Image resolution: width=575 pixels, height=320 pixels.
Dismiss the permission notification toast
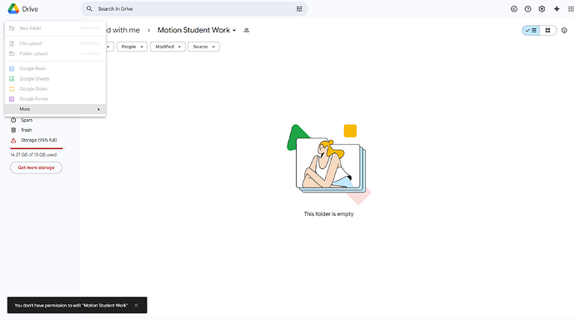136,305
